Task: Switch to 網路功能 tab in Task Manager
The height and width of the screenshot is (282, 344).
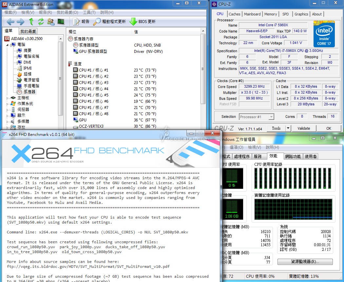Action: click(x=293, y=156)
